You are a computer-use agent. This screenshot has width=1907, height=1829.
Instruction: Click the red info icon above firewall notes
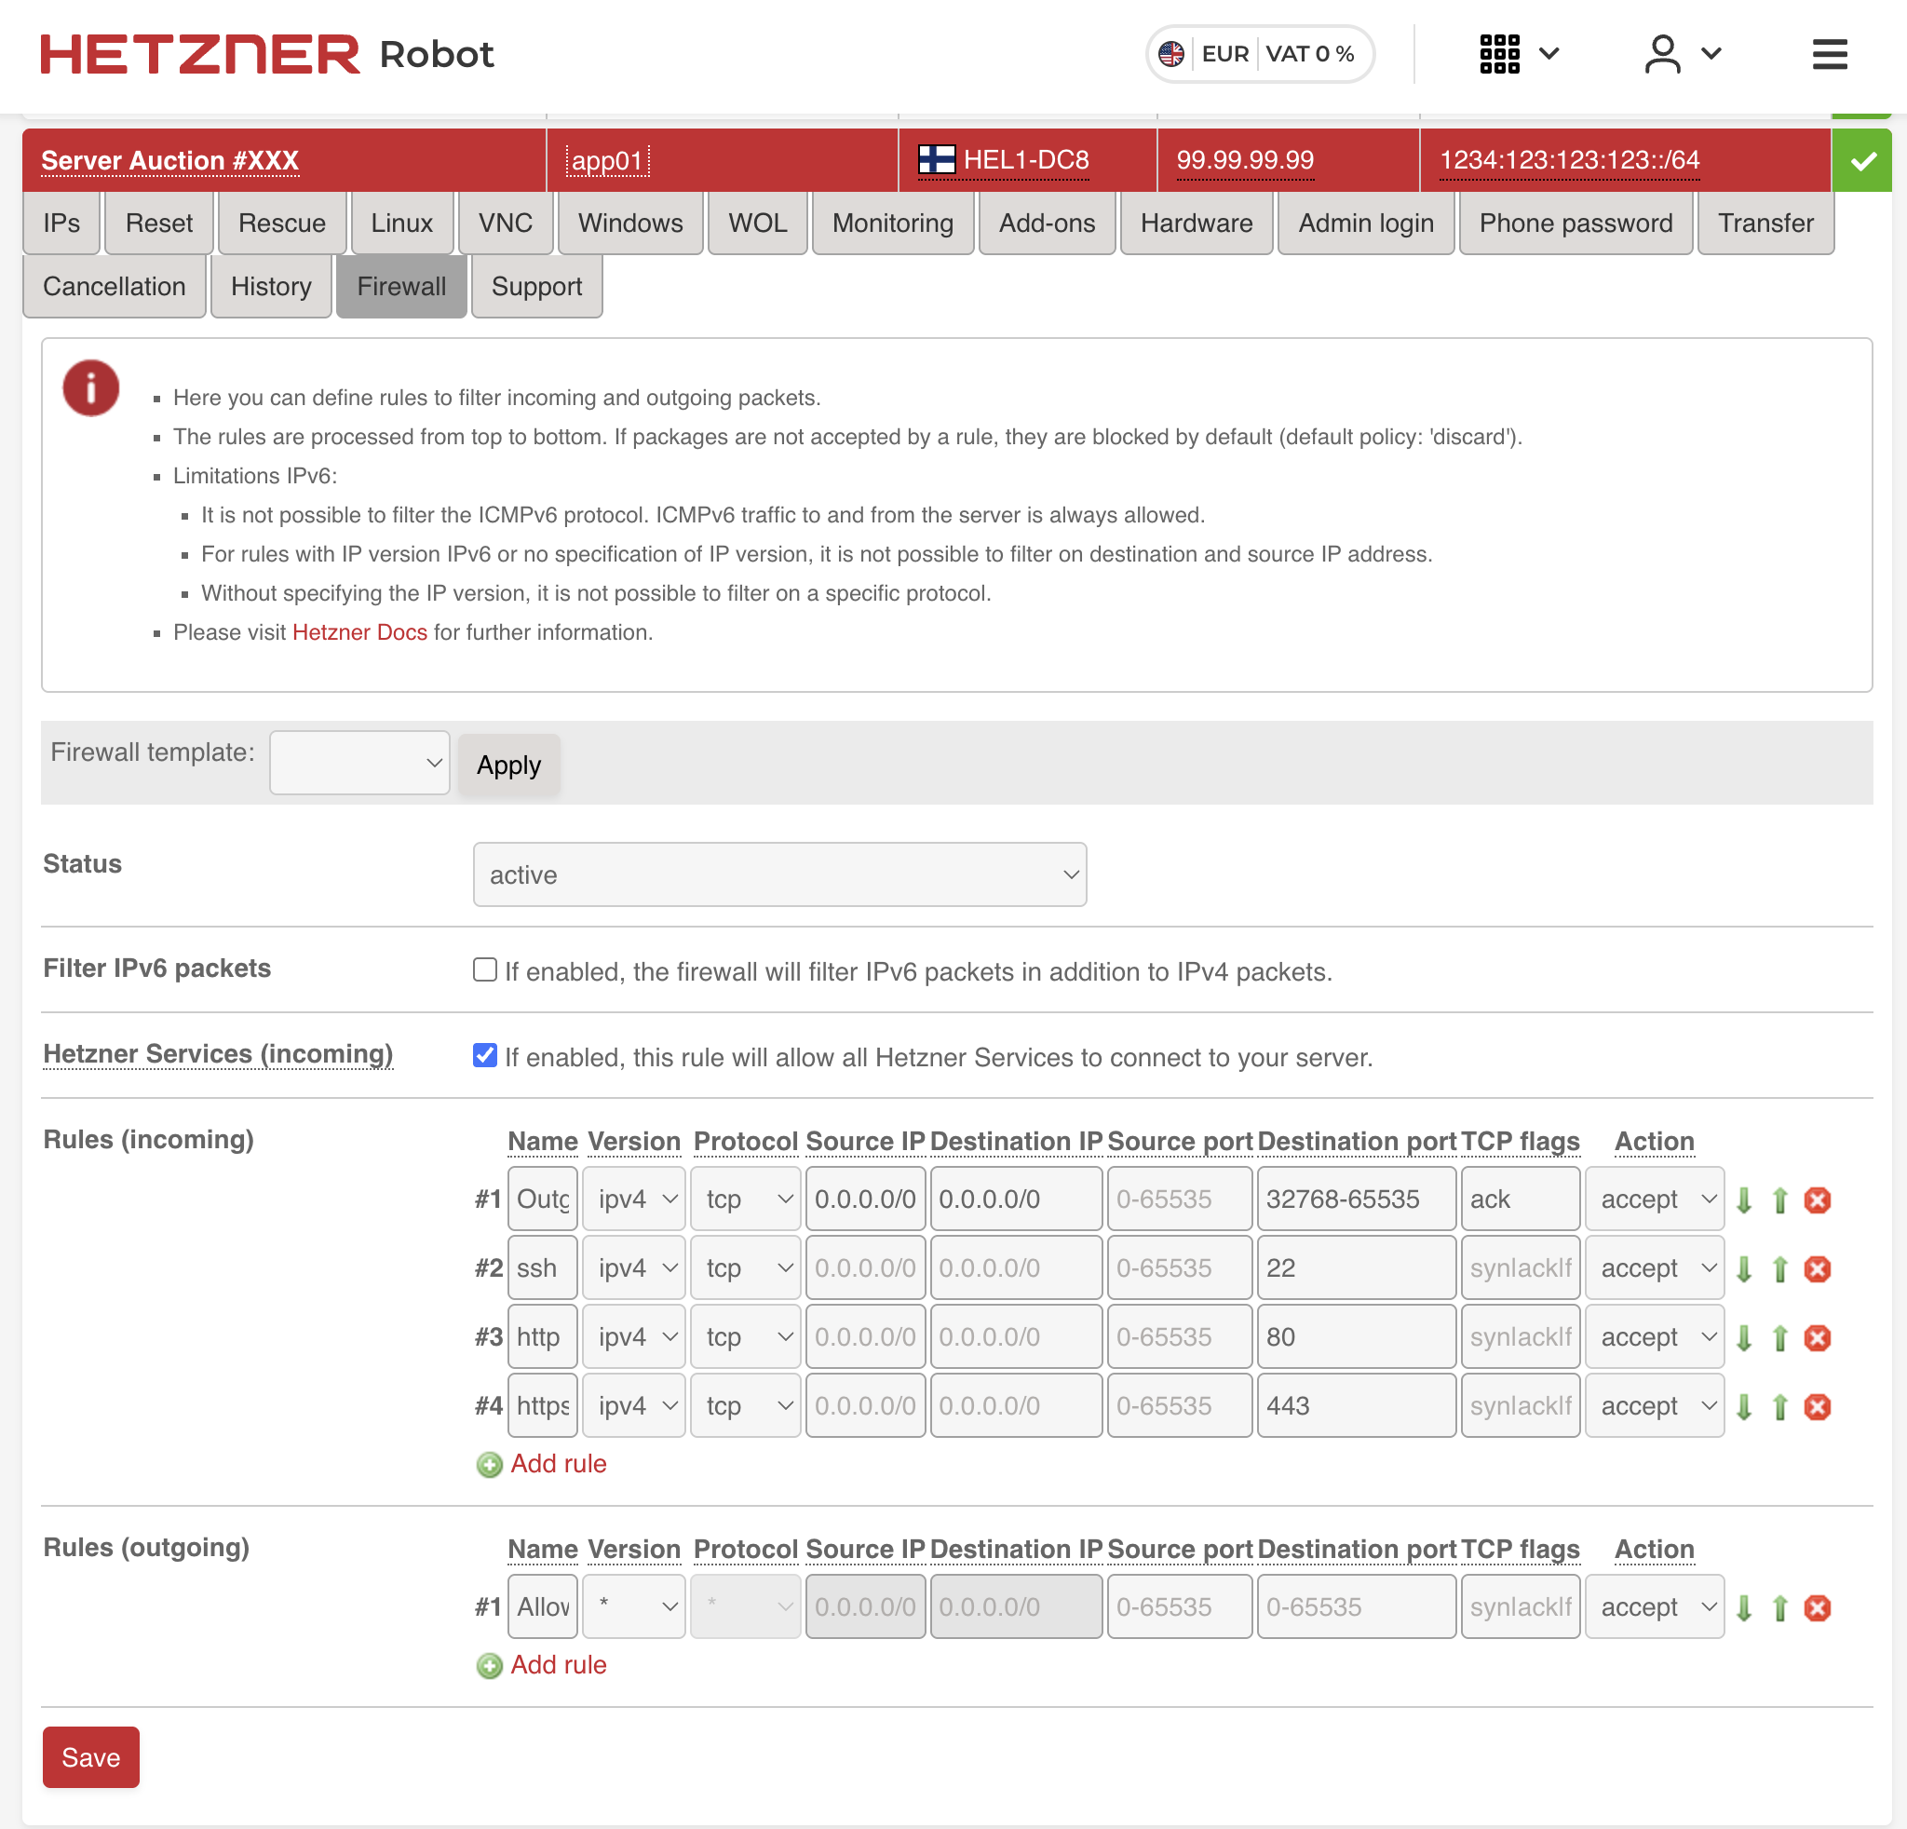[x=90, y=388]
